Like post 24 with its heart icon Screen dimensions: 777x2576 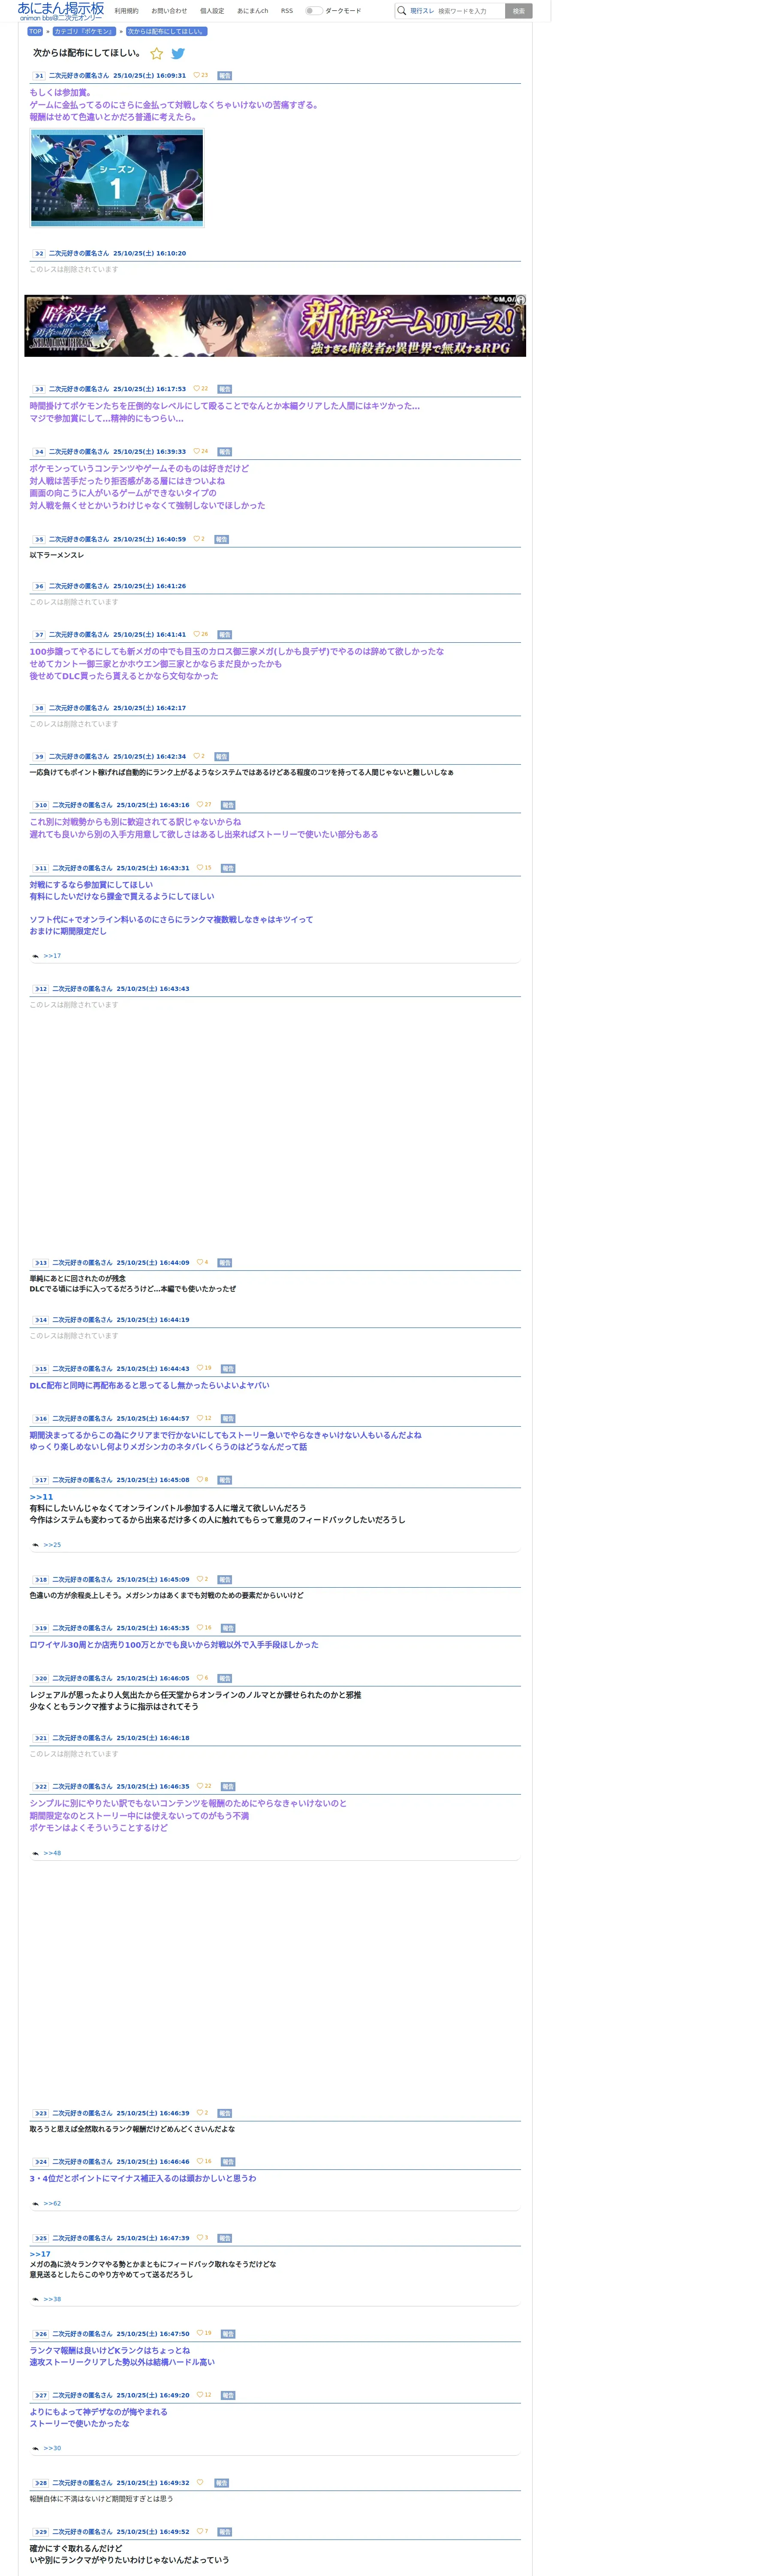click(x=200, y=2161)
